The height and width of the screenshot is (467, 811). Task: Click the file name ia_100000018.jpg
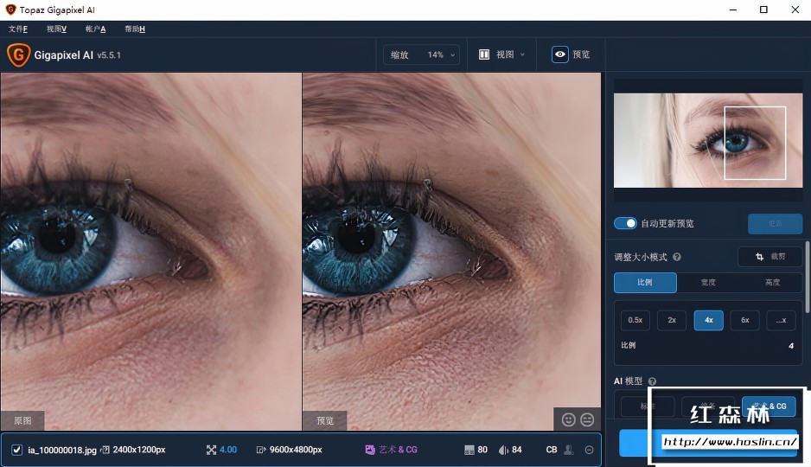[x=62, y=450]
